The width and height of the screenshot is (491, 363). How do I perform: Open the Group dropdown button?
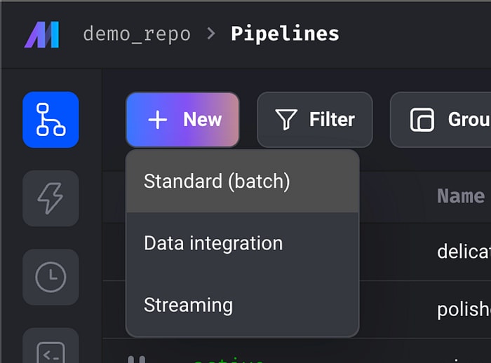point(440,120)
